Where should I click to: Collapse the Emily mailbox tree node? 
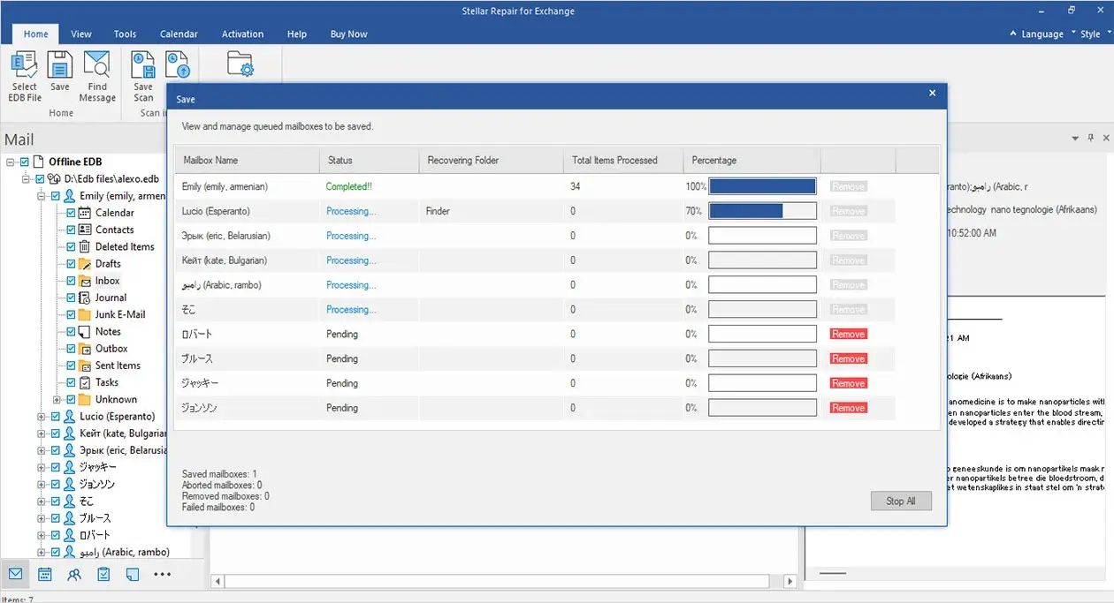tap(42, 196)
